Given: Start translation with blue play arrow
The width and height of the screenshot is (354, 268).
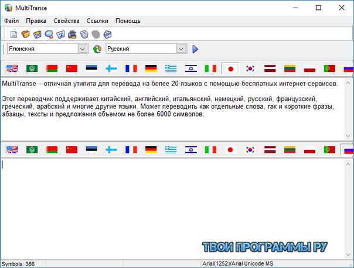Looking at the screenshot, I should (x=195, y=49).
